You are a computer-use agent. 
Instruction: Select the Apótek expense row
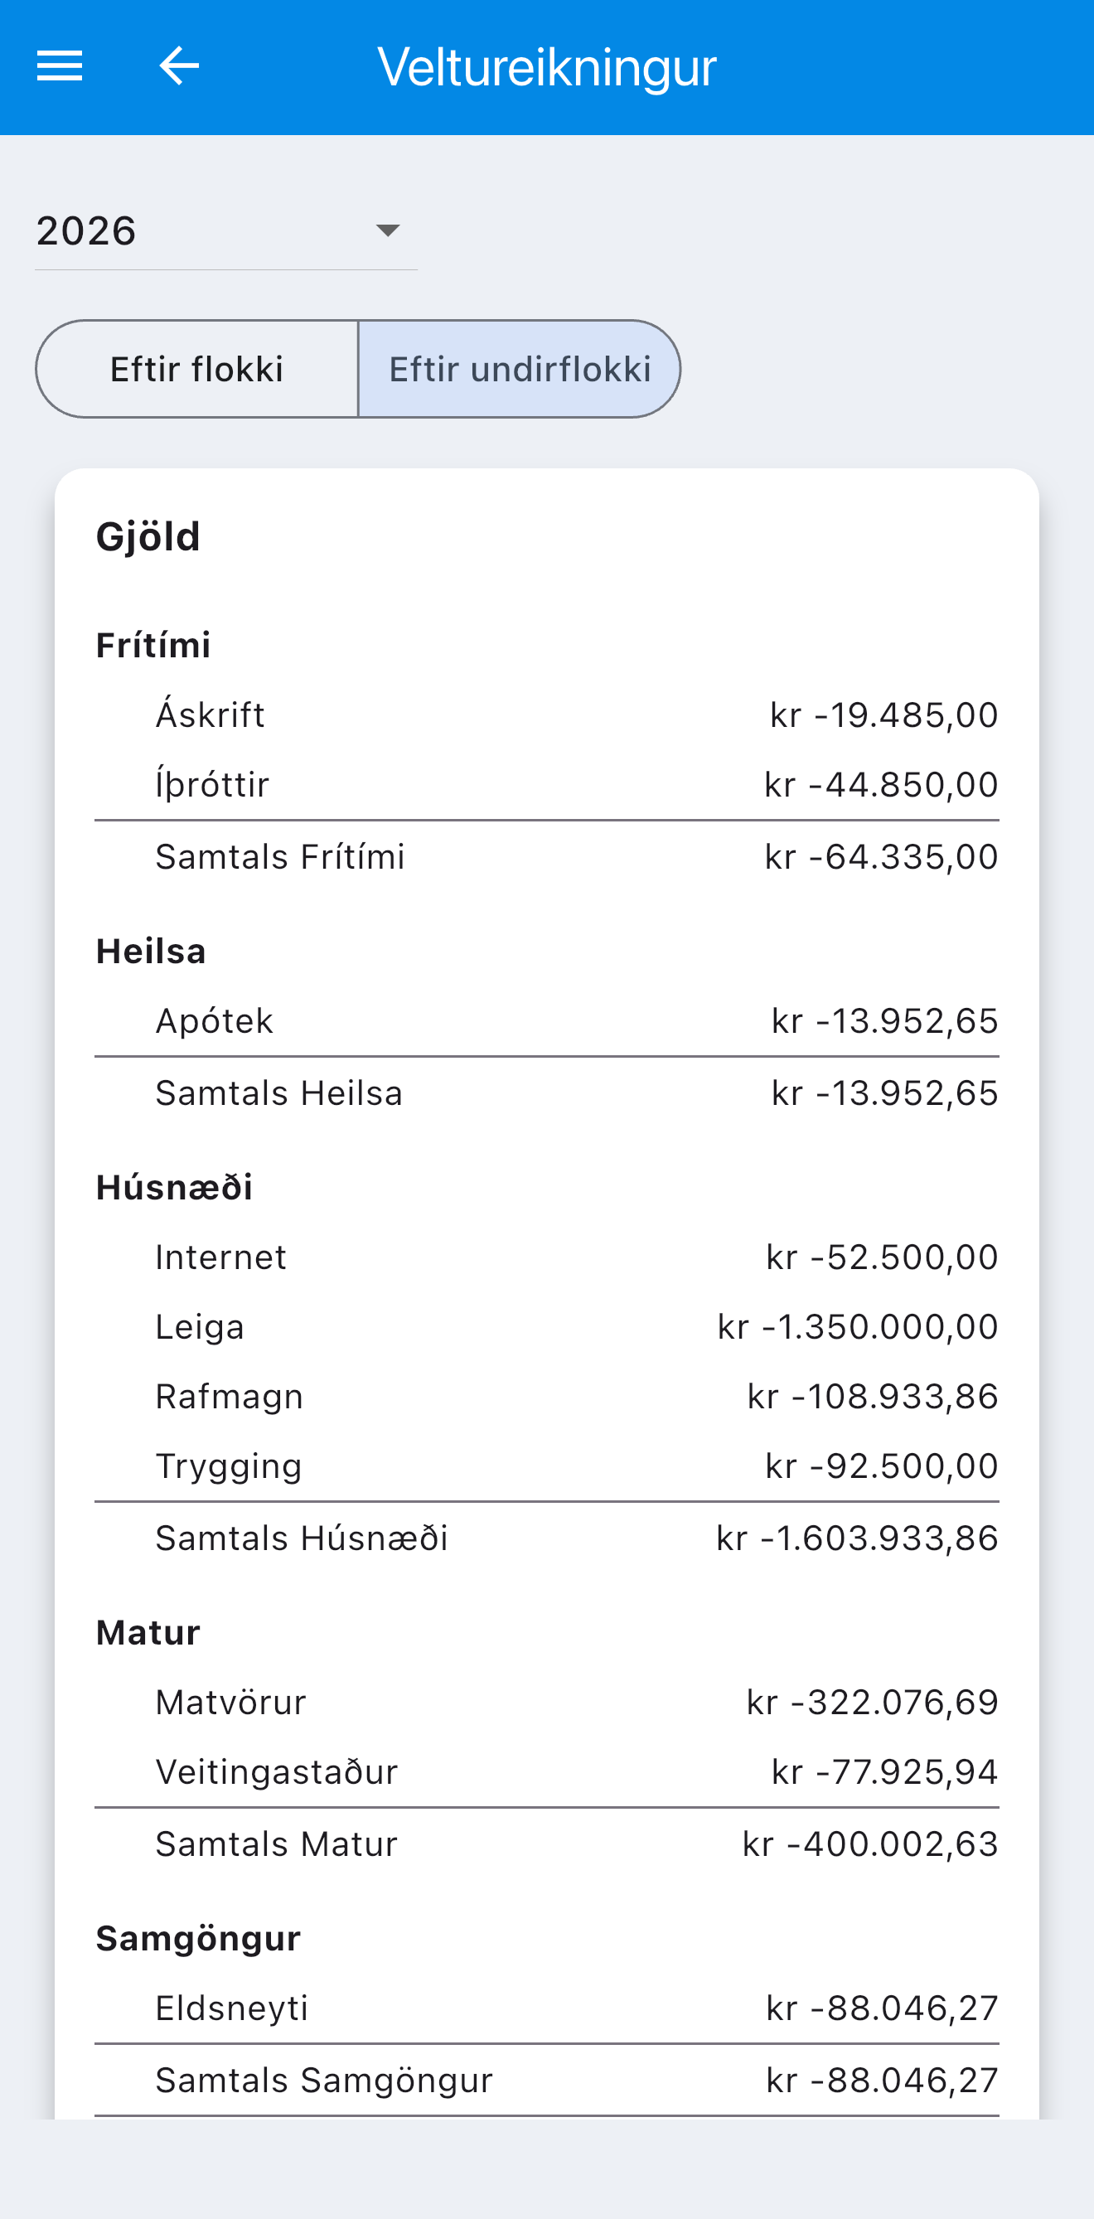coord(547,1020)
